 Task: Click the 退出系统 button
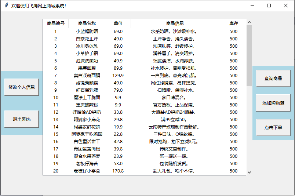tap(22, 119)
